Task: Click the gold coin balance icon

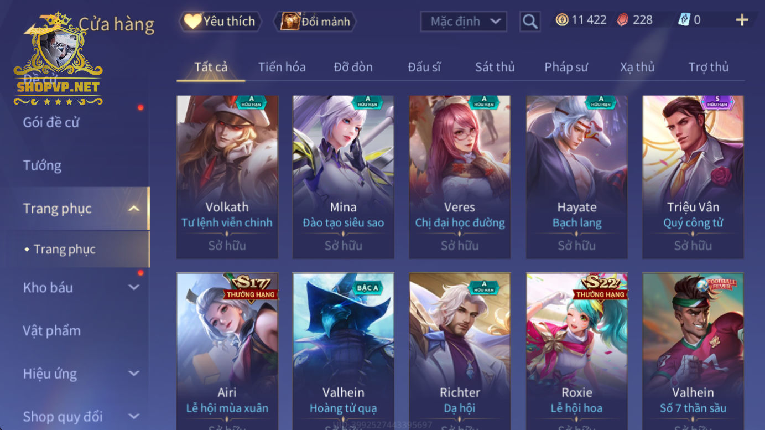Action: pos(562,20)
